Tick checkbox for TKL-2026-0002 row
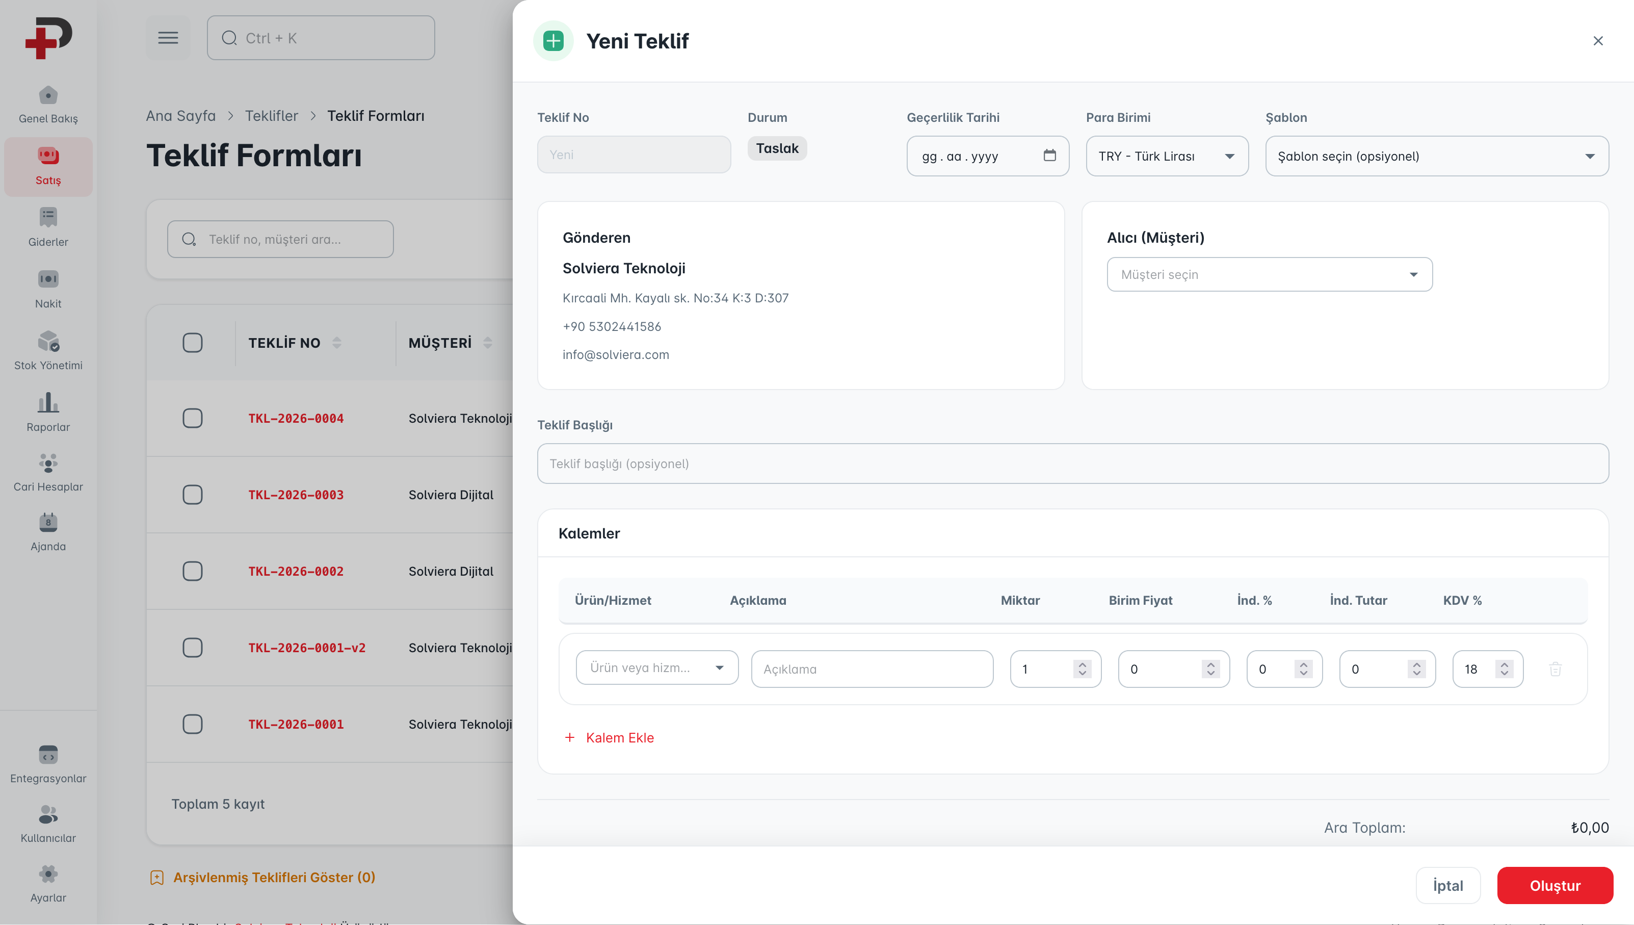This screenshot has width=1634, height=925. tap(192, 571)
